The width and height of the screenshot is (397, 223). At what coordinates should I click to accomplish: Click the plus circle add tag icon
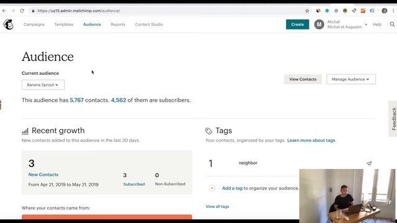click(x=212, y=188)
